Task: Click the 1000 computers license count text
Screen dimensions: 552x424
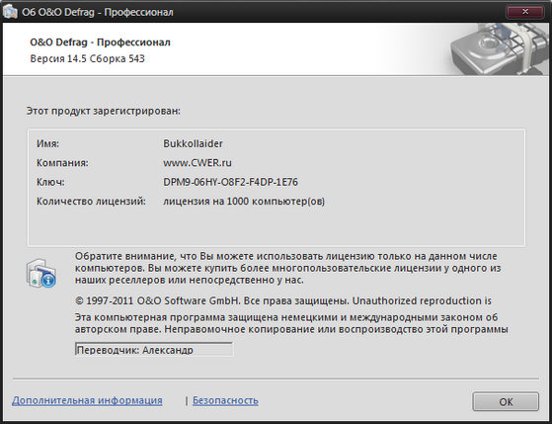Action: [244, 202]
